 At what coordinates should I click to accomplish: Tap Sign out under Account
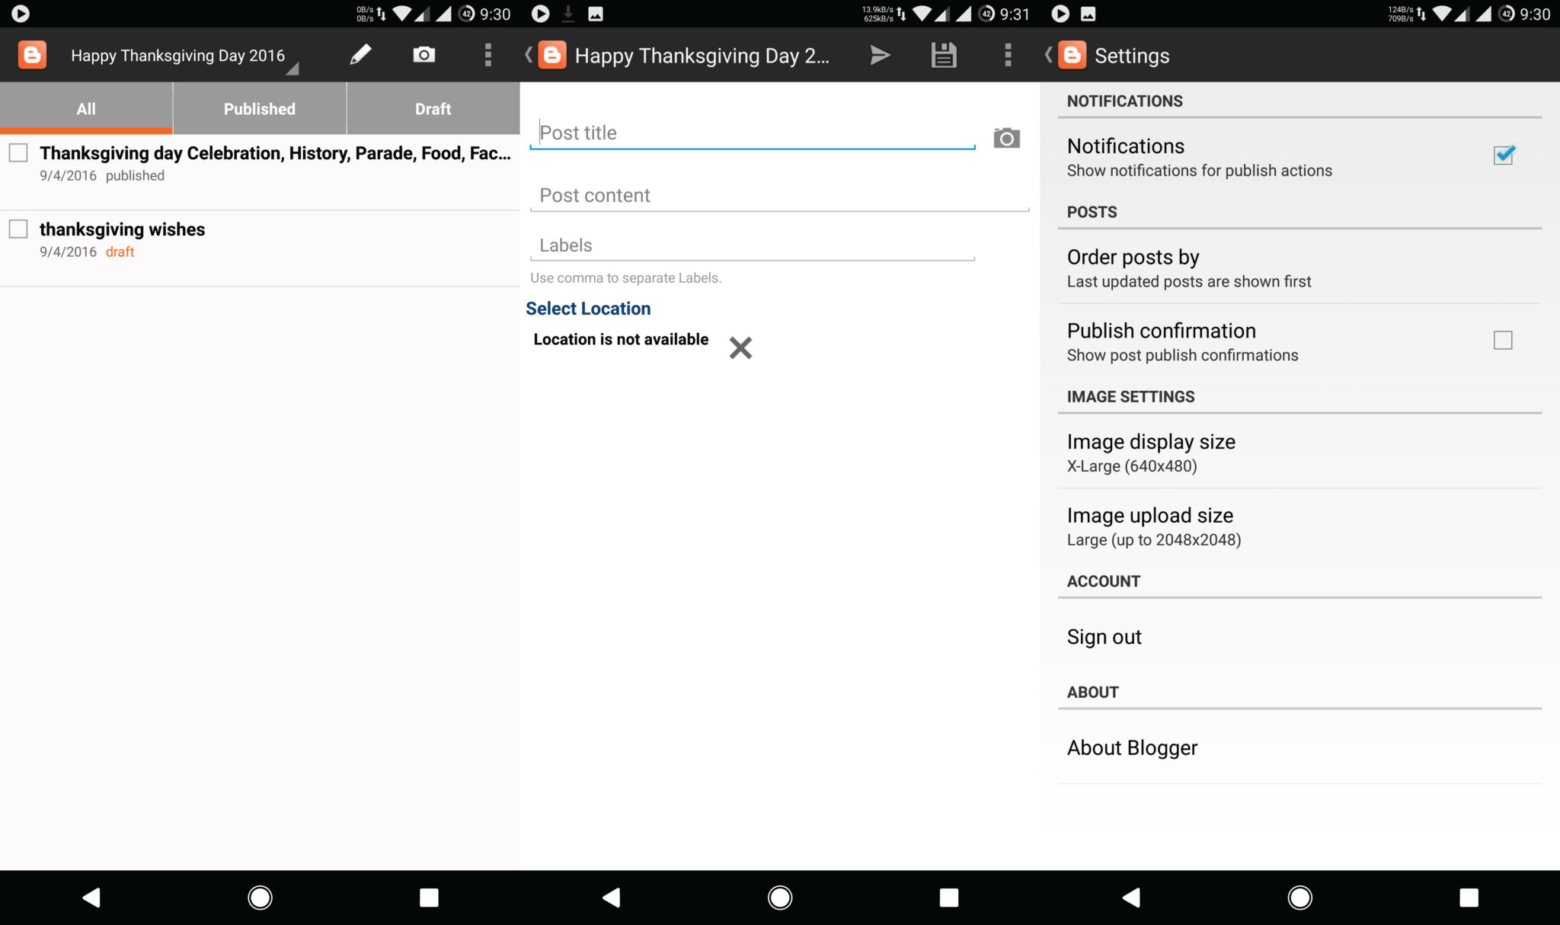1104,636
